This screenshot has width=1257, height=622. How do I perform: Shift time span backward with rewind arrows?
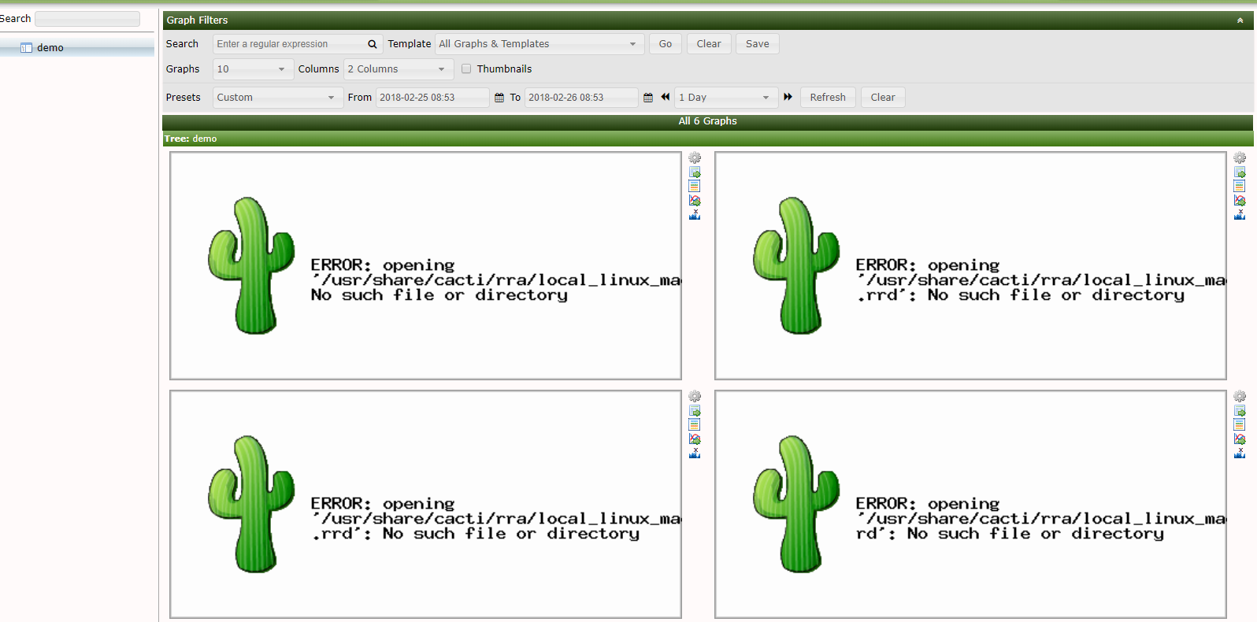[666, 97]
